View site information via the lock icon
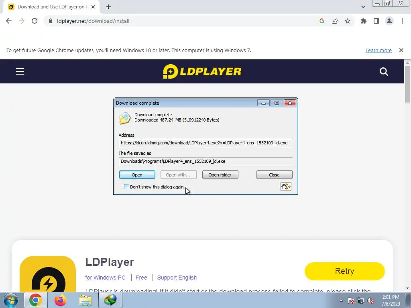The height and width of the screenshot is (308, 411). pos(51,21)
